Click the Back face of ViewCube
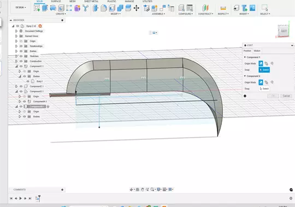The width and height of the screenshot is (295, 207). click(x=284, y=31)
